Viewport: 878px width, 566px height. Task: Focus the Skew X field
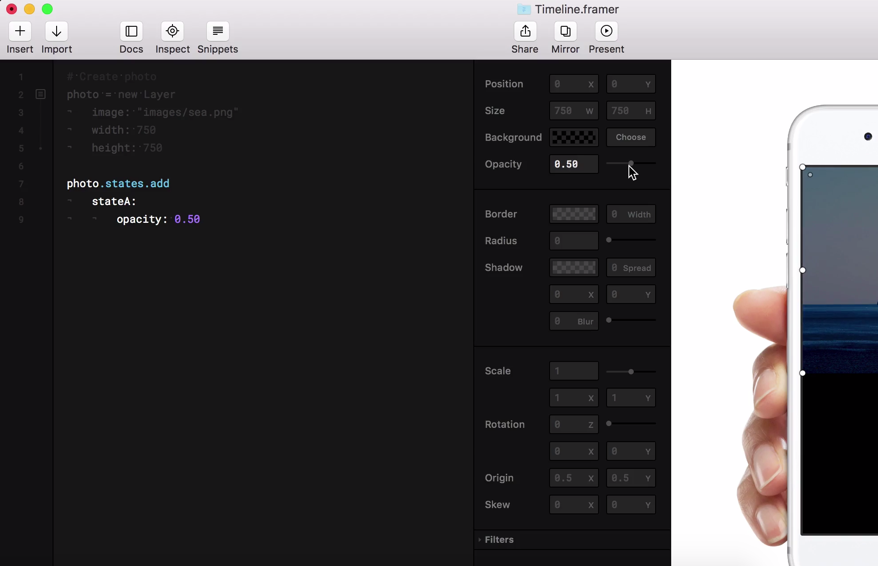(574, 504)
